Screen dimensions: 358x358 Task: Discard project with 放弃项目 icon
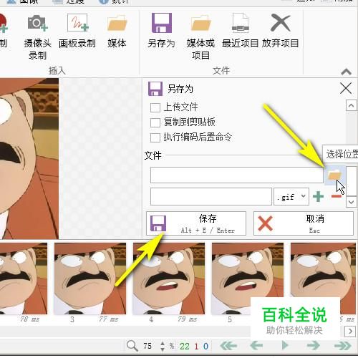click(x=280, y=31)
